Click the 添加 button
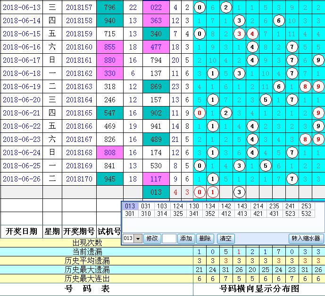 coord(186,238)
